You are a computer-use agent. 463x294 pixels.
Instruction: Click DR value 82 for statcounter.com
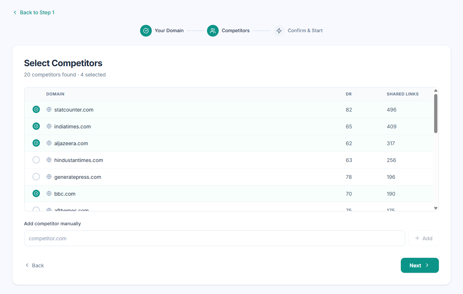pos(349,110)
